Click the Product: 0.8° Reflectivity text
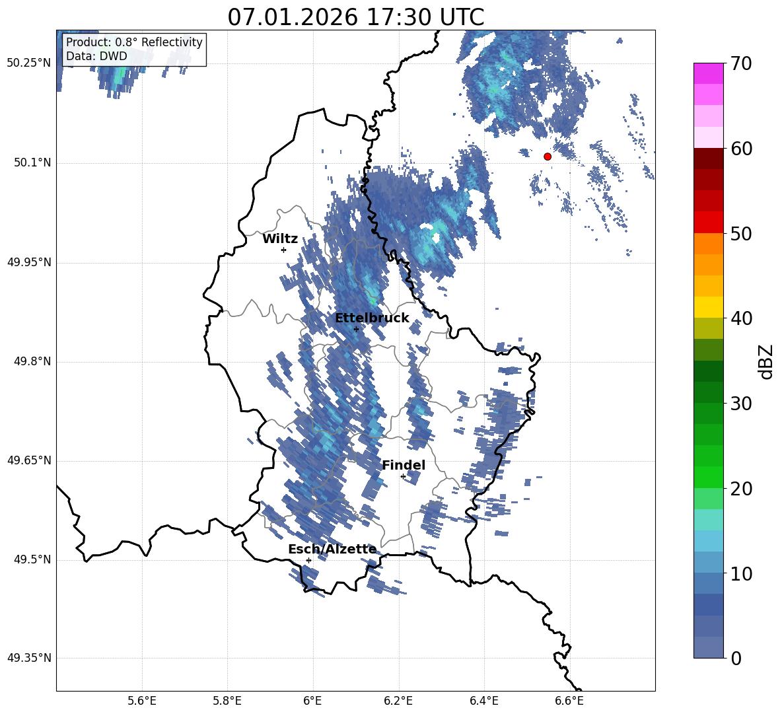782x714 pixels. point(134,42)
